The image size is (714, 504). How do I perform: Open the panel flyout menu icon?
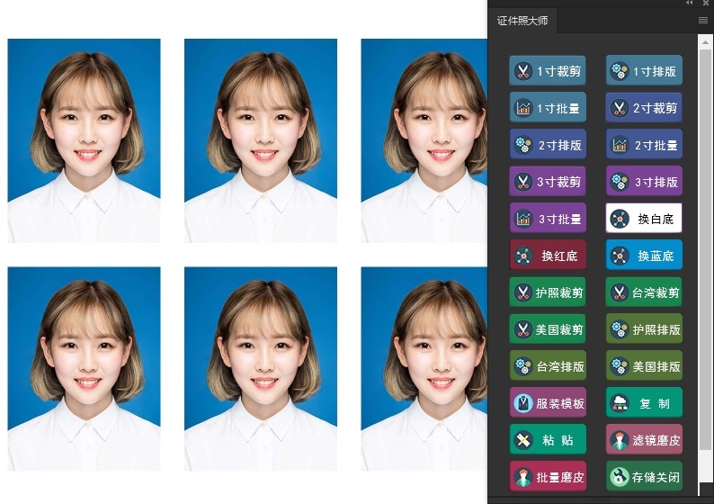coord(703,20)
